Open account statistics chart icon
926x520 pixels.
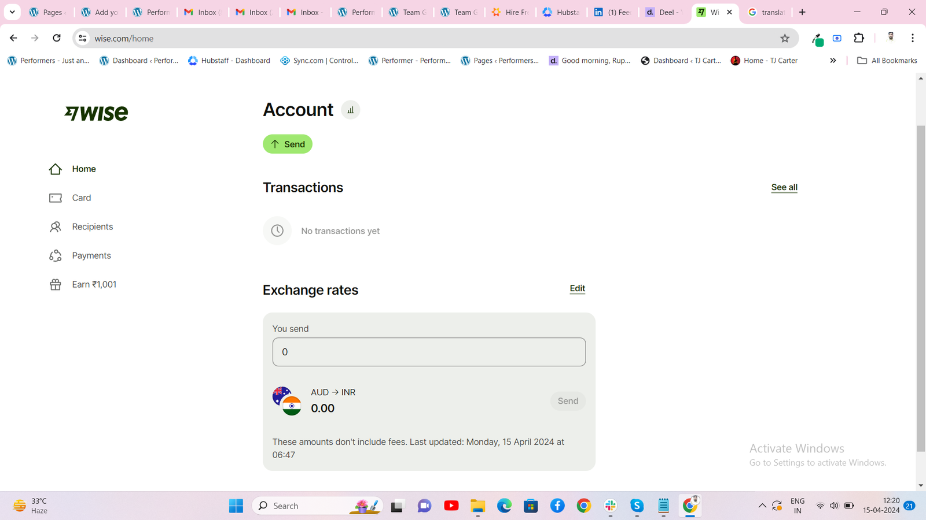coord(350,110)
